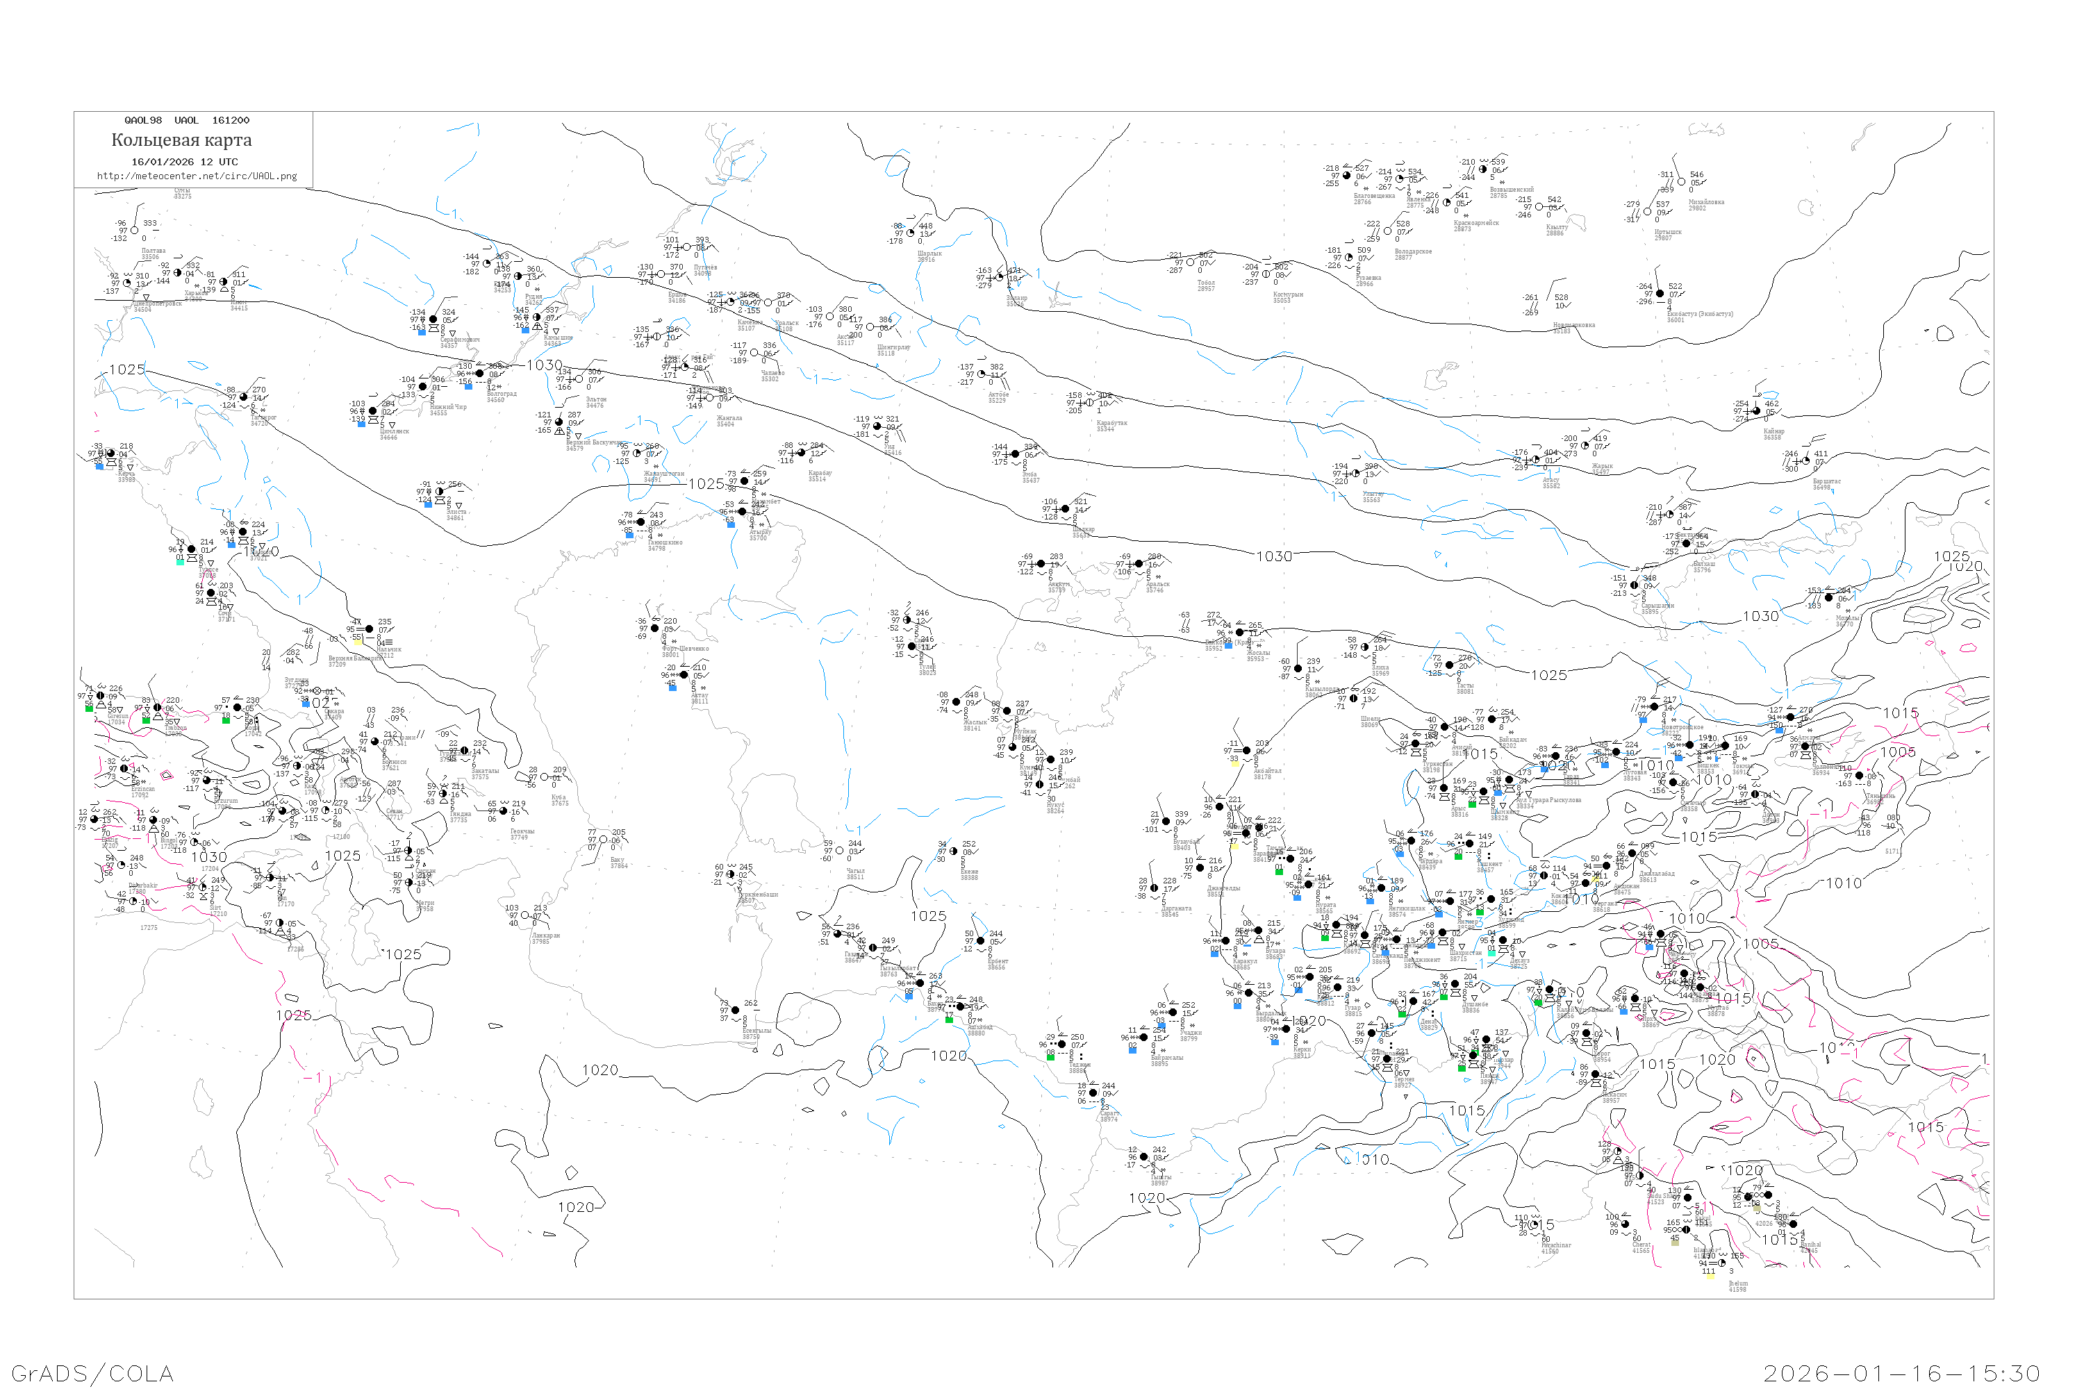Image resolution: width=2084 pixels, height=1389 pixels.
Task: Click the filled station circle above Балхаш
Action: click(1686, 544)
